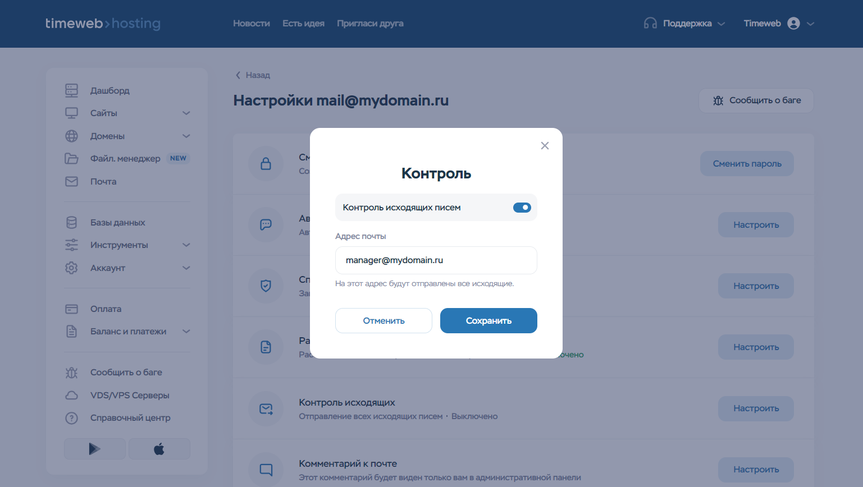863x487 pixels.
Task: Click the Apple App Store icon
Action: coord(159,449)
